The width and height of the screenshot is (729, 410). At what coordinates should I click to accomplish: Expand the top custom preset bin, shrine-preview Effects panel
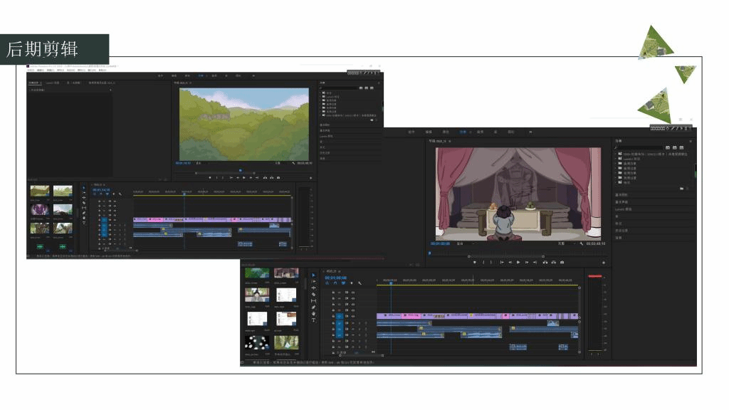pyautogui.click(x=615, y=154)
